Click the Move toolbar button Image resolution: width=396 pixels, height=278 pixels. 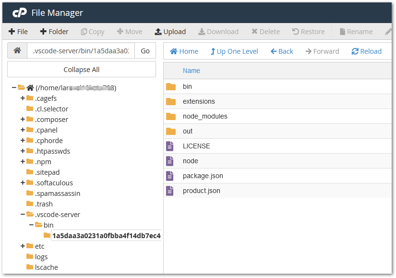coord(130,32)
